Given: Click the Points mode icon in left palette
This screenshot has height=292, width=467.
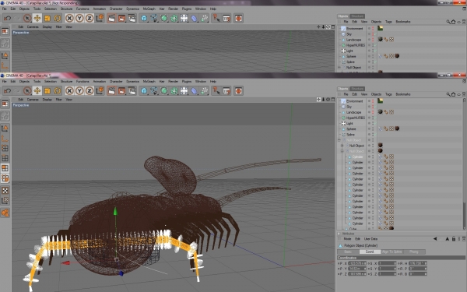Looking at the screenshot, I should coord(5,148).
